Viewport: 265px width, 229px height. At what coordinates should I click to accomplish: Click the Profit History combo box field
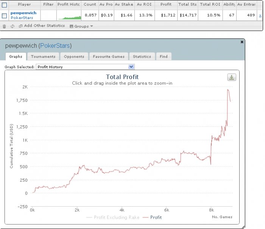pos(85,67)
